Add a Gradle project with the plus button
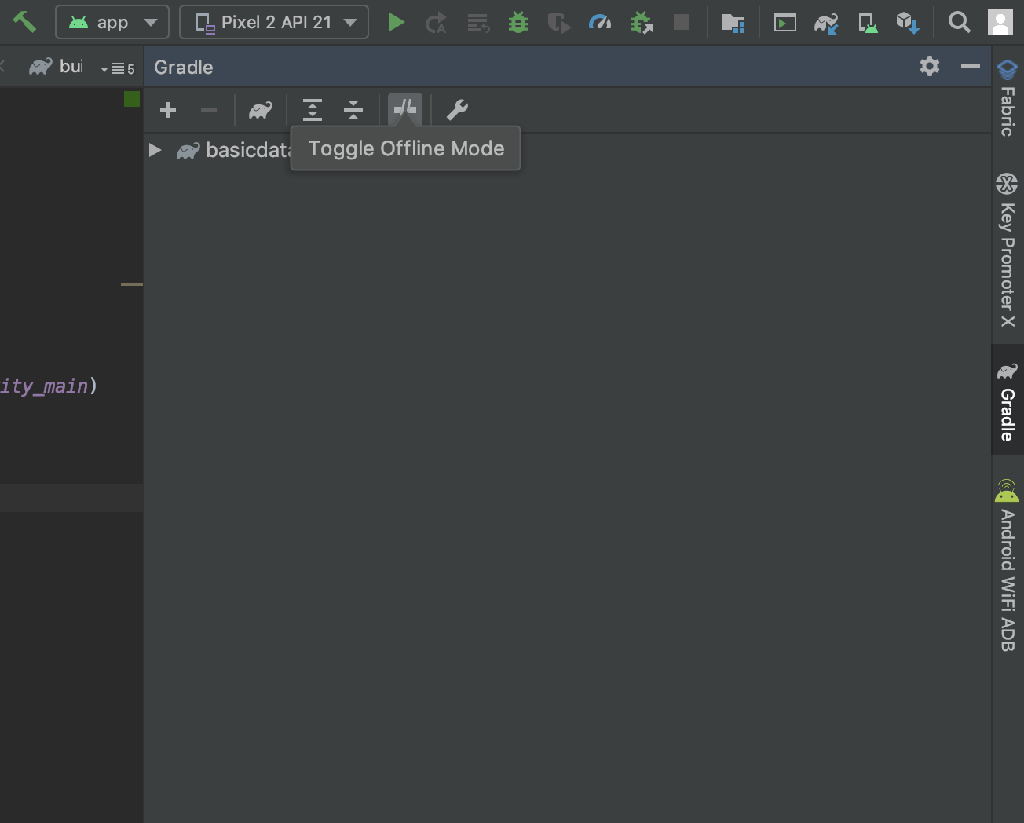Screen dimensions: 1024x823 167,110
